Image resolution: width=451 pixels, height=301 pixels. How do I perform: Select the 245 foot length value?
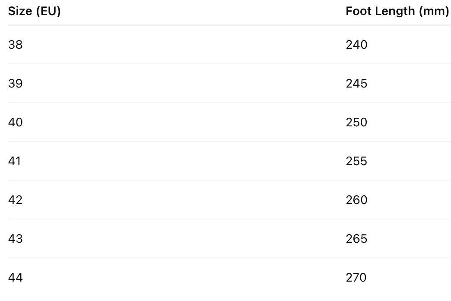356,84
